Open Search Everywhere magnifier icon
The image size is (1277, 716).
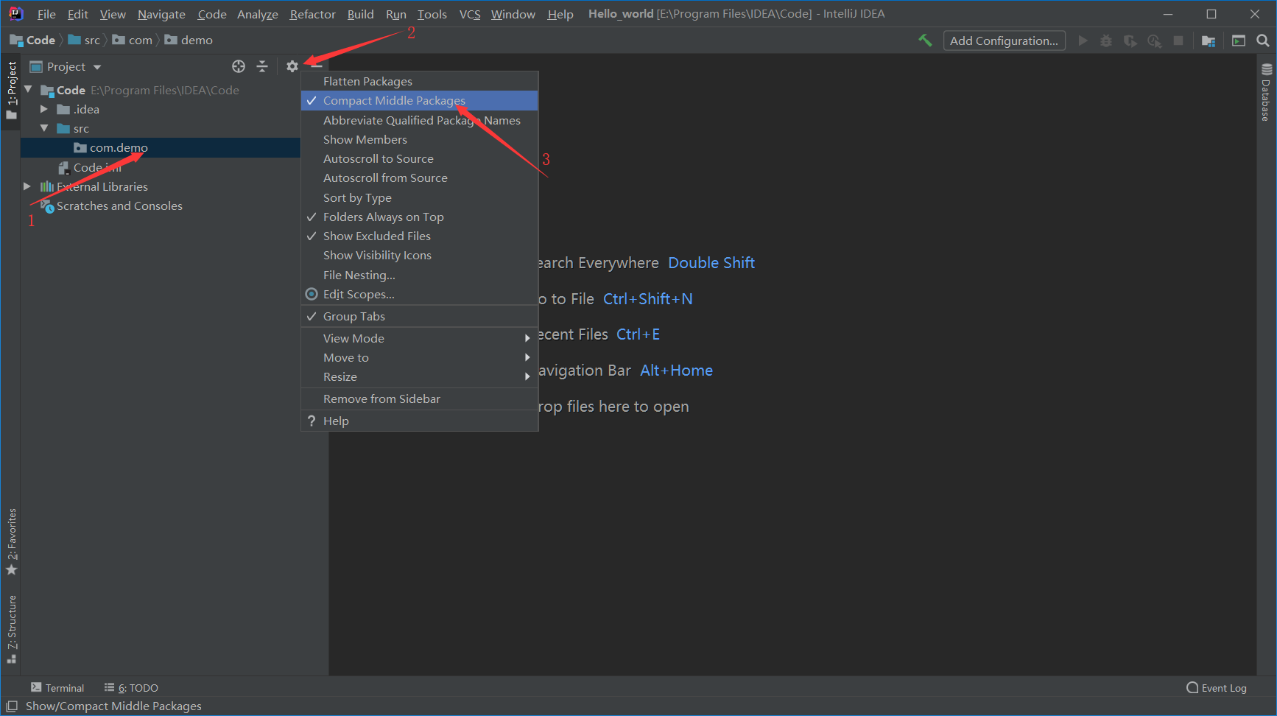1264,41
